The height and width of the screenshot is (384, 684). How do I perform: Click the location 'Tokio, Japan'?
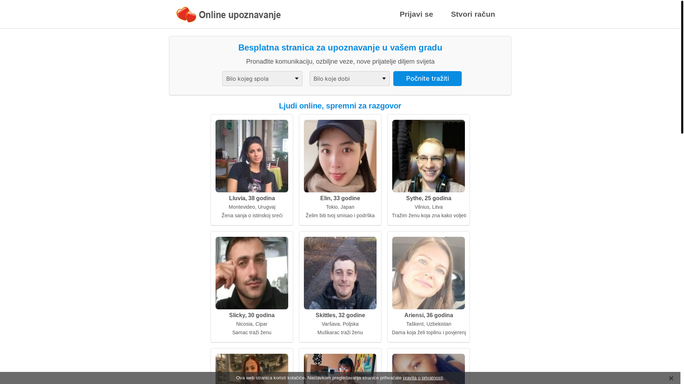[x=340, y=207]
